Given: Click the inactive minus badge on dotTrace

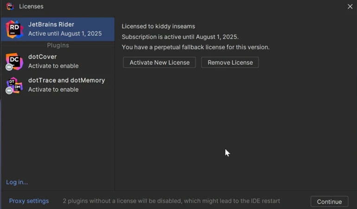Looking at the screenshot, I should pos(9,91).
